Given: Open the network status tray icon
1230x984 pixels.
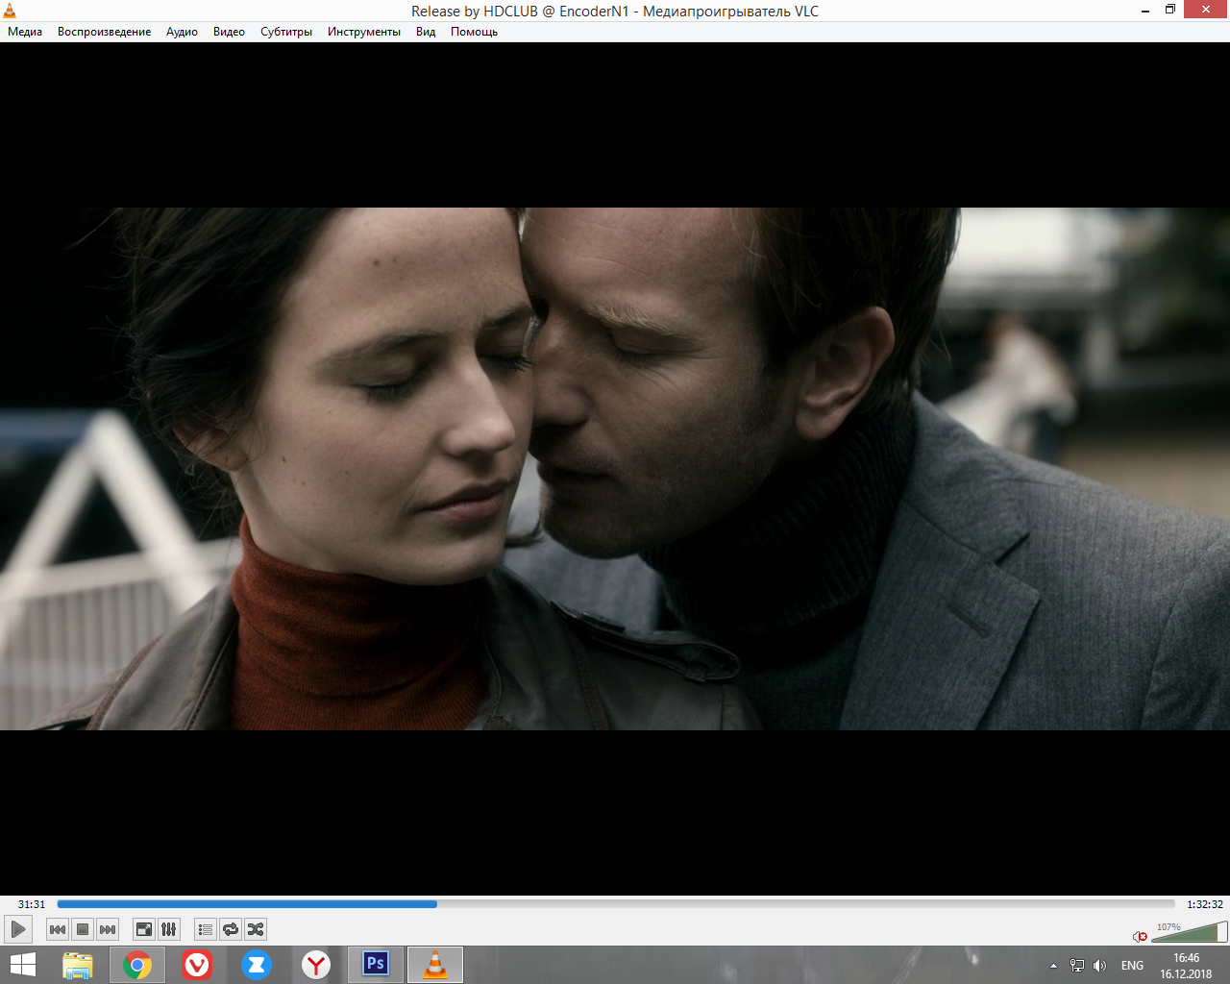Looking at the screenshot, I should point(1077,966).
